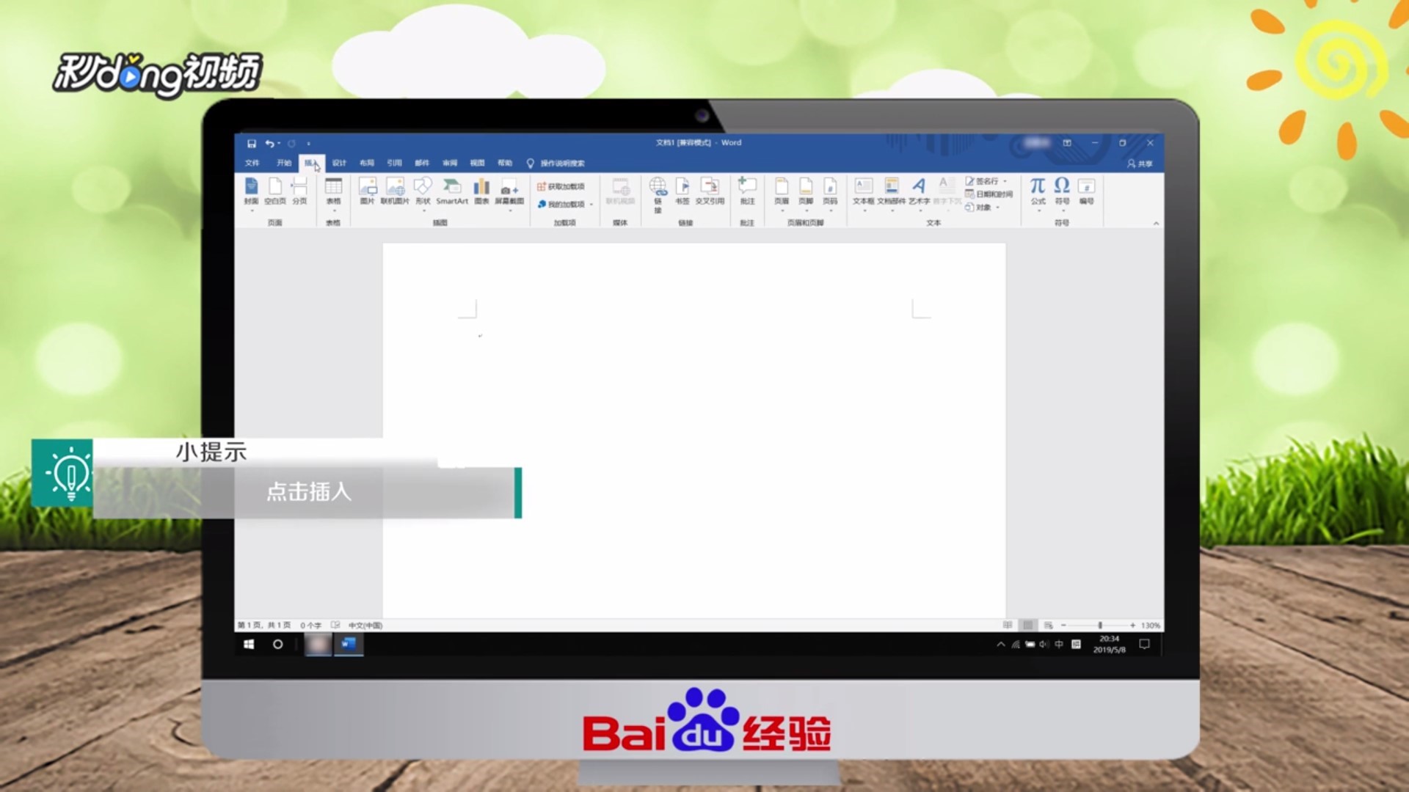Add a new Comment (批注)
This screenshot has width=1409, height=792.
[x=747, y=191]
